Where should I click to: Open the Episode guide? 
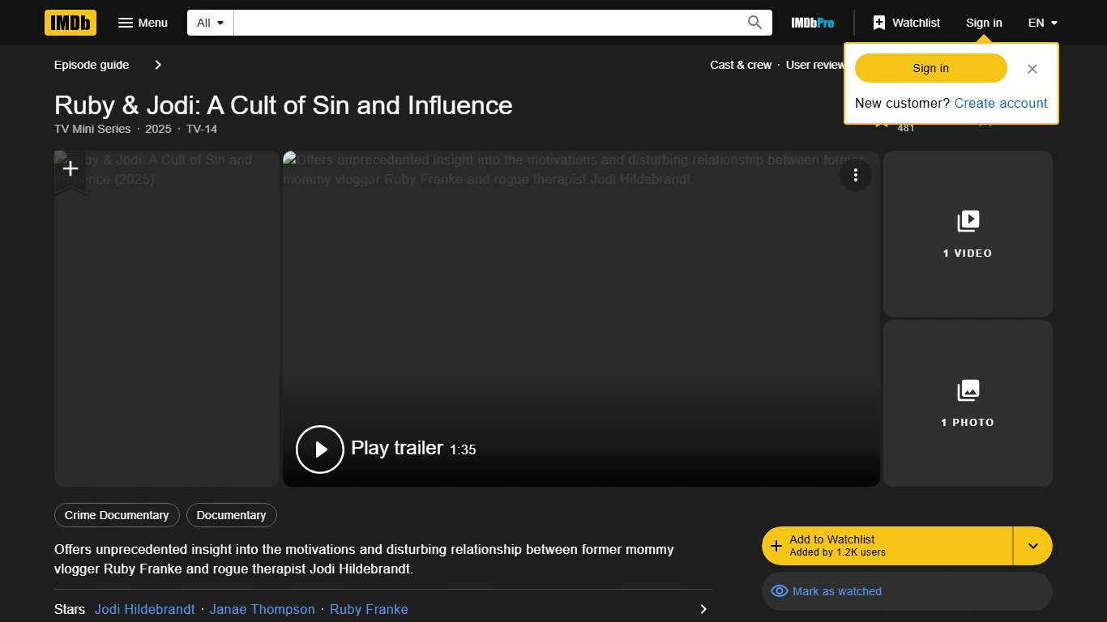91,65
